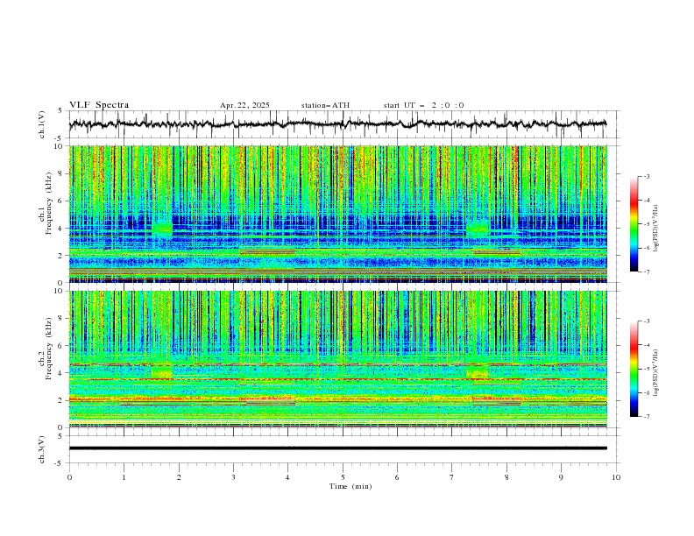The image size is (694, 536).
Task: Click the "-3" tick on ch.1 color bar
Action: (x=646, y=176)
